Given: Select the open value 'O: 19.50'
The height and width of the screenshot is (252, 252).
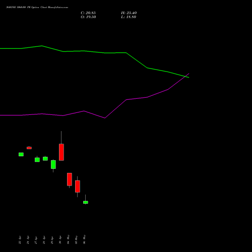Looking at the screenshot, I should coord(88,17).
